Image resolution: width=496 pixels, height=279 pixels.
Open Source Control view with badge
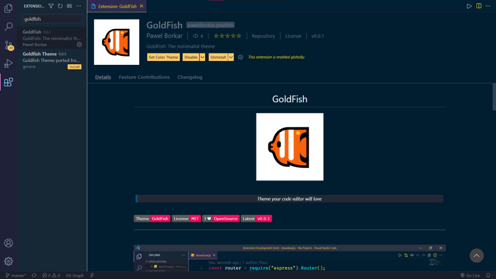pos(8,45)
